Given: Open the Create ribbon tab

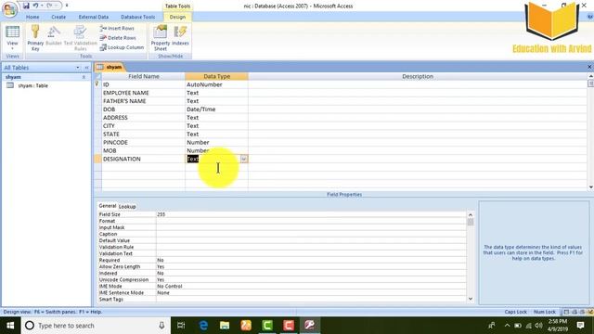Looking at the screenshot, I should (58, 17).
